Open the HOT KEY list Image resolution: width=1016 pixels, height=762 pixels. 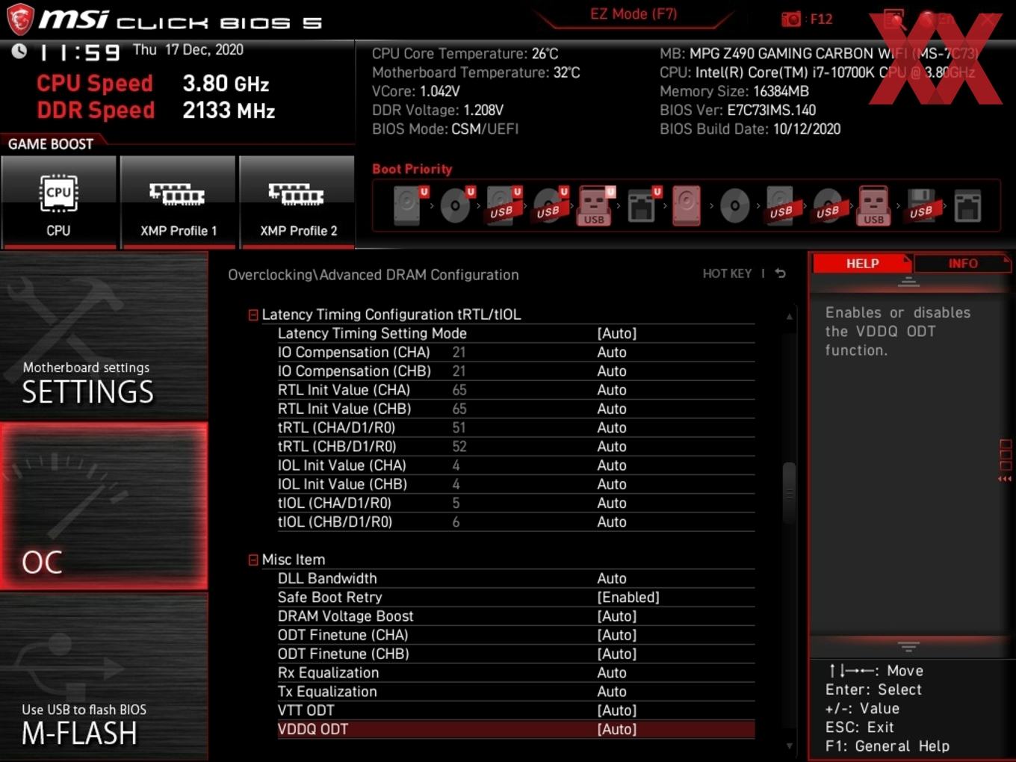[x=727, y=273]
